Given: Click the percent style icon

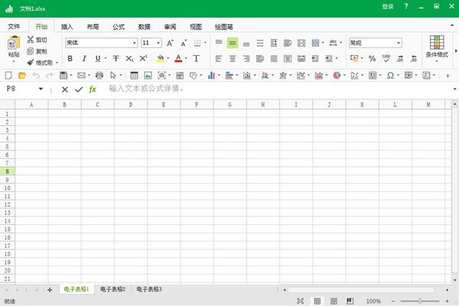Looking at the screenshot, I should pyautogui.click(x=372, y=59).
